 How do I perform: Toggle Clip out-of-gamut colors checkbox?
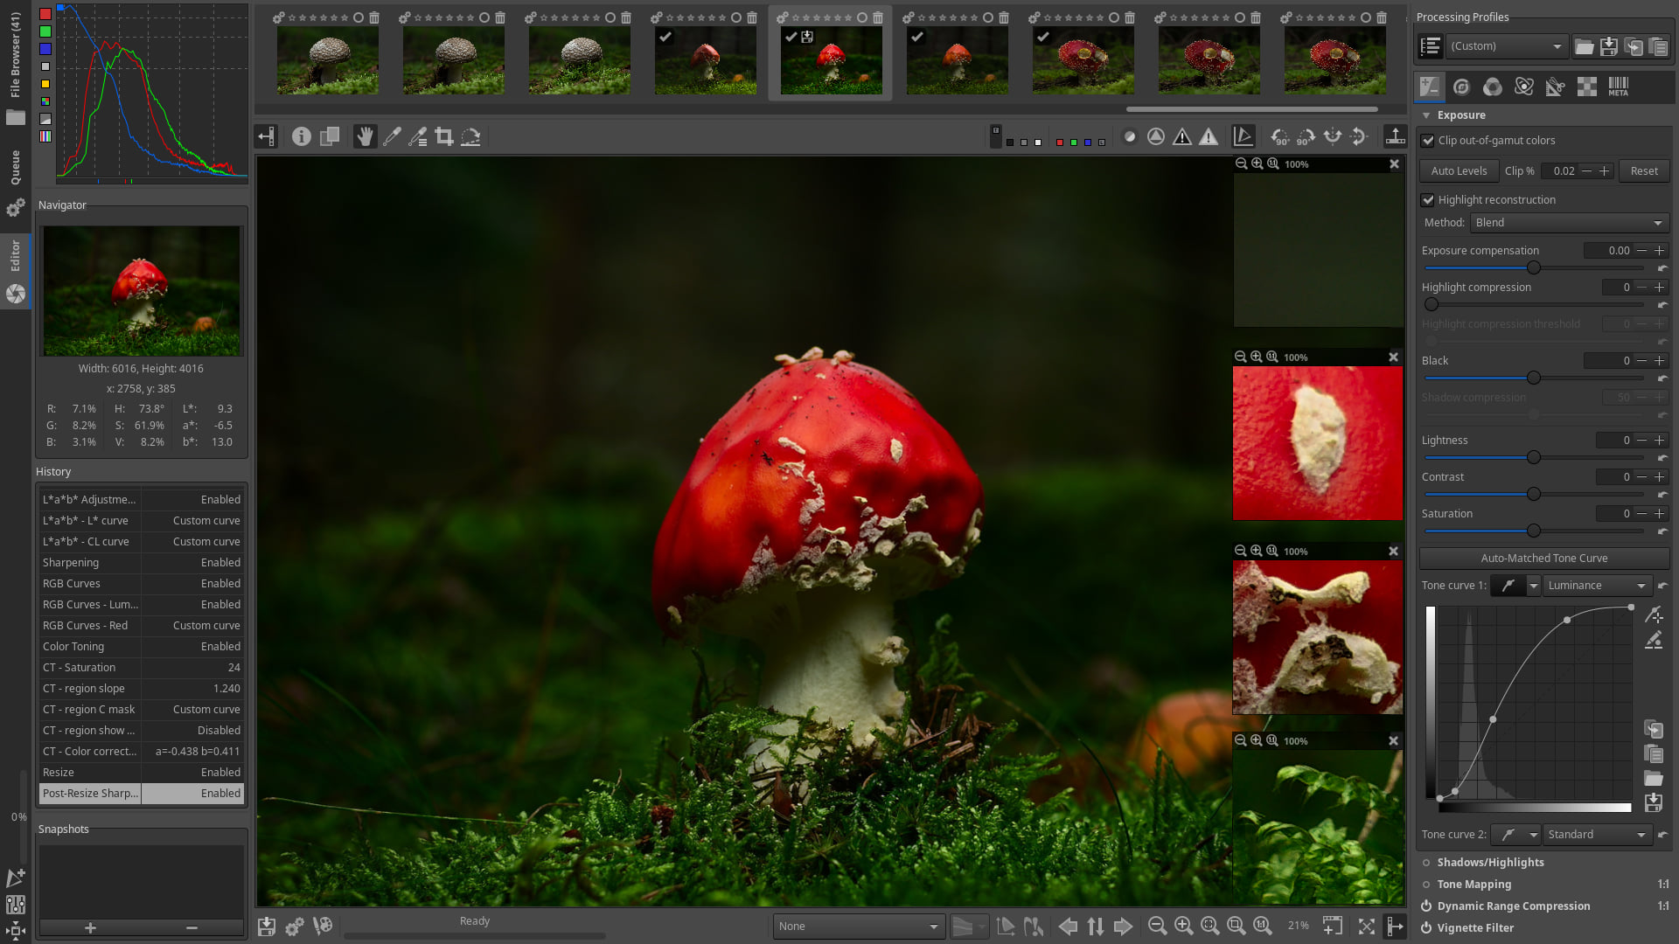[1428, 140]
